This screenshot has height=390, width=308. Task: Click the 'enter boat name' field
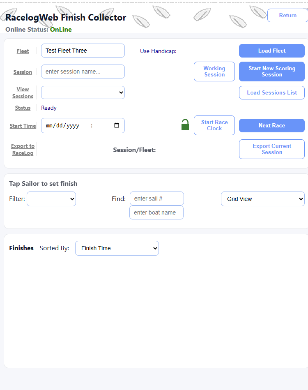(156, 212)
